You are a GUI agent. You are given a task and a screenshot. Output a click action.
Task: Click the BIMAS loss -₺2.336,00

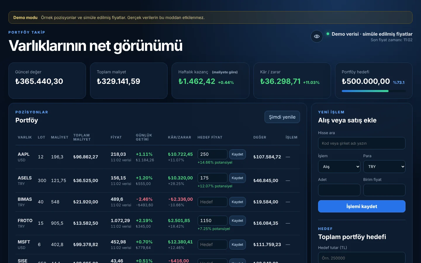(x=180, y=199)
